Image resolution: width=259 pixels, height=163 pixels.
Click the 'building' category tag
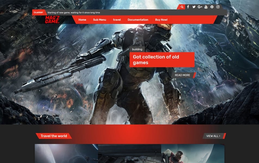[x=137, y=49]
